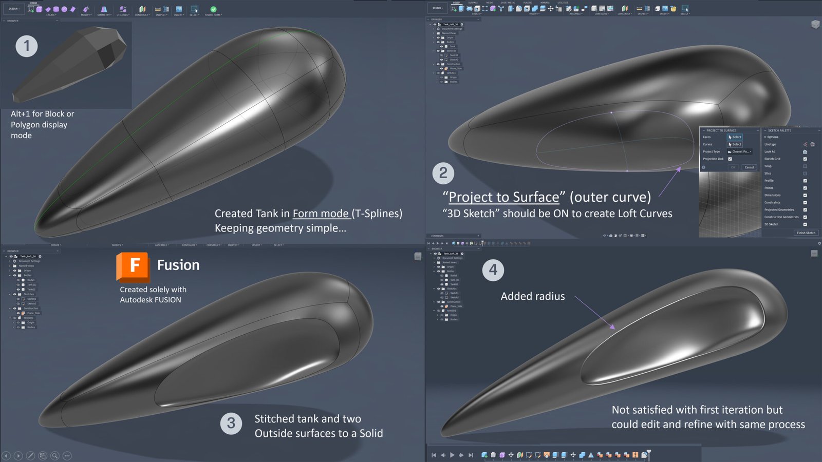Click the ViewCube in the top-right Fusion window

click(815, 24)
